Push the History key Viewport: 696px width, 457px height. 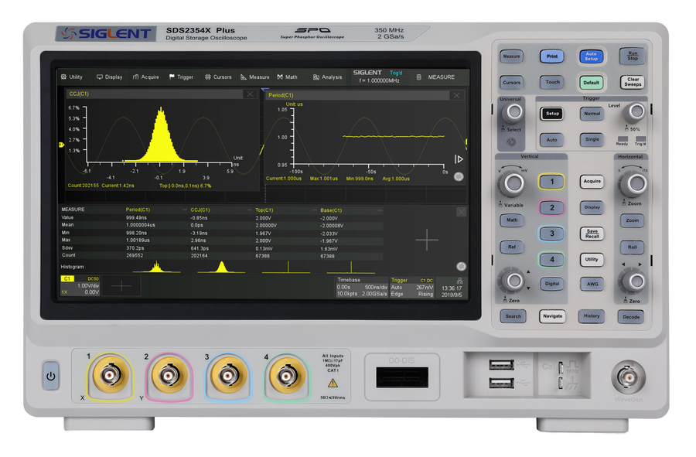[592, 316]
